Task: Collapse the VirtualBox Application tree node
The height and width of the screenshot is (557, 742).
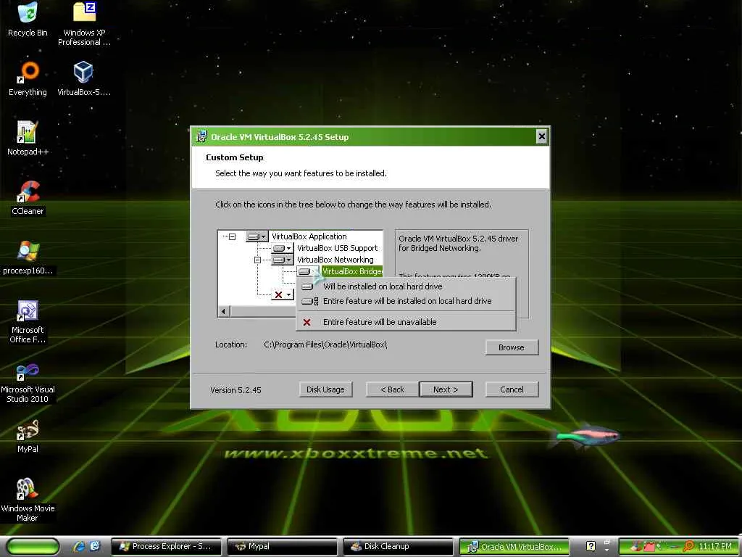Action: (x=232, y=236)
